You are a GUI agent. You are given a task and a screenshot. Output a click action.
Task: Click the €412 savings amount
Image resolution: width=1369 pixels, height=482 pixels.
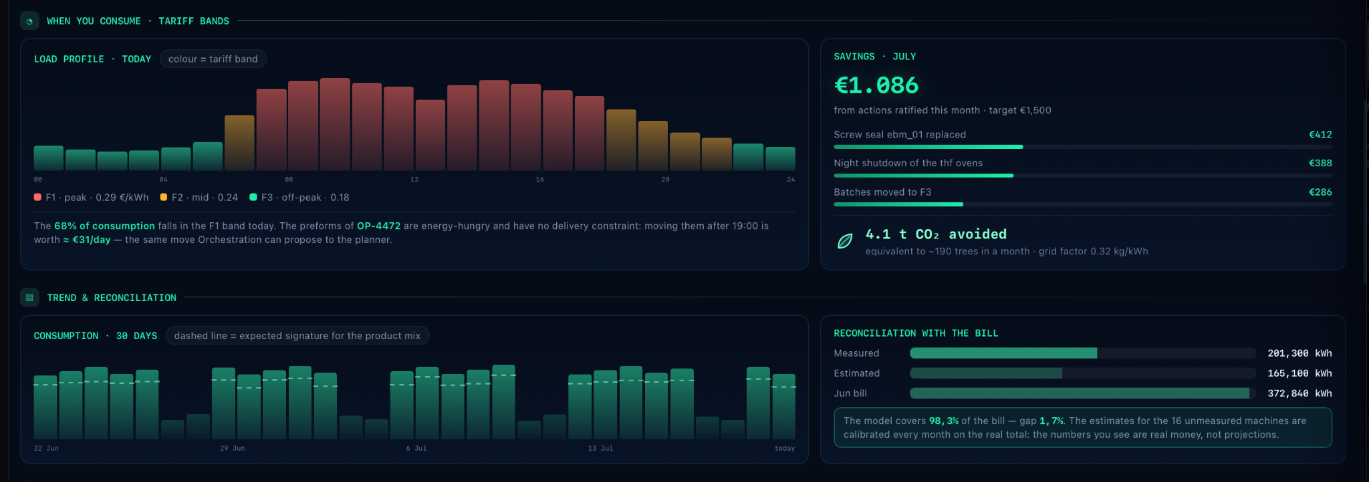[1320, 134]
